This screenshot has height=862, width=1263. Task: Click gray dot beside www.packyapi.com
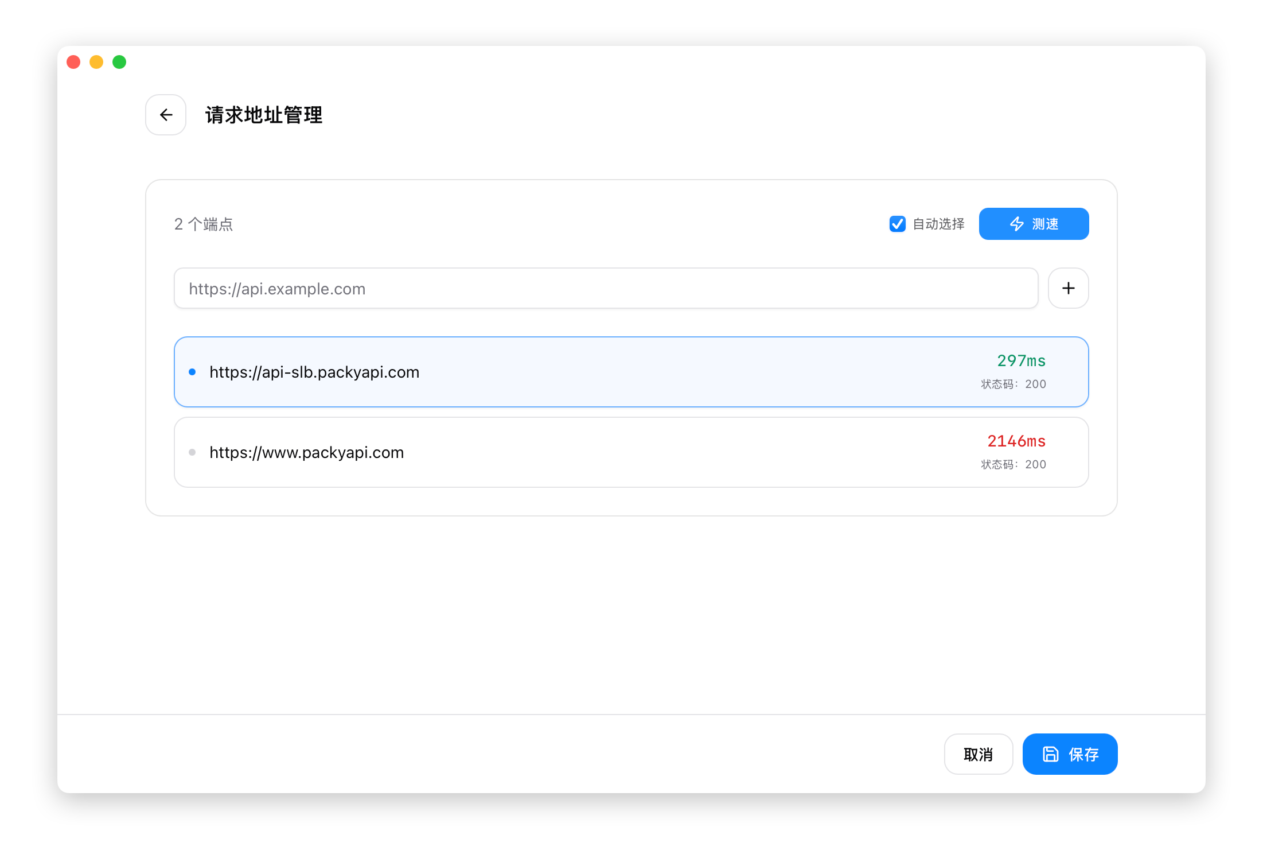(x=192, y=452)
